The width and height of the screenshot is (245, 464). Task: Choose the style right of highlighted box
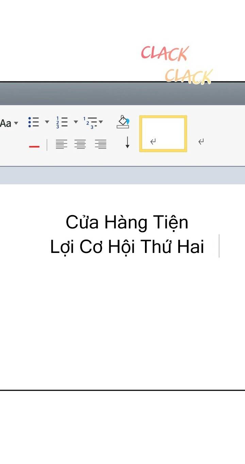(x=201, y=141)
